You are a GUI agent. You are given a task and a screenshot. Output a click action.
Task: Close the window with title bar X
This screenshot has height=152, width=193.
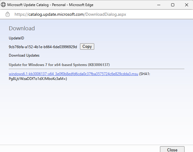[x=186, y=5]
